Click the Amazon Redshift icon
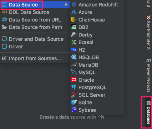 74,5
